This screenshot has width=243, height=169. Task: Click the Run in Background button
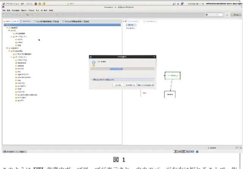point(145,85)
